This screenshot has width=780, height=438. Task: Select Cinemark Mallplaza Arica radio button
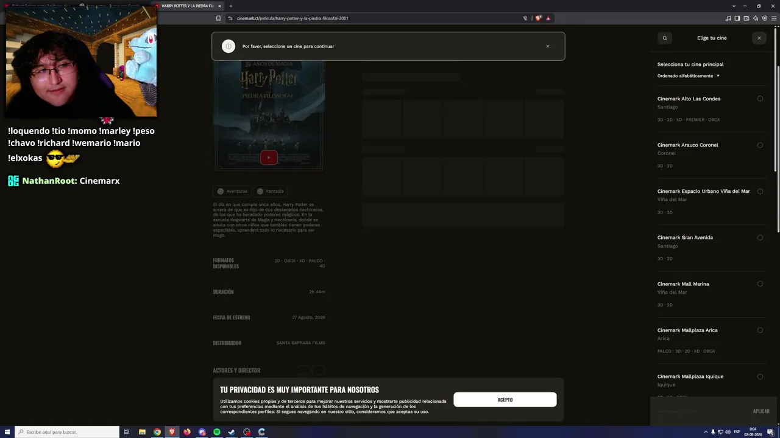coord(760,330)
